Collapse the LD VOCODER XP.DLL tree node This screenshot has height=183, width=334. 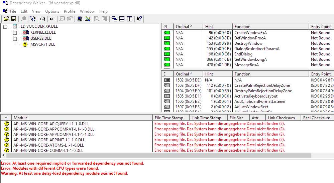(5, 26)
